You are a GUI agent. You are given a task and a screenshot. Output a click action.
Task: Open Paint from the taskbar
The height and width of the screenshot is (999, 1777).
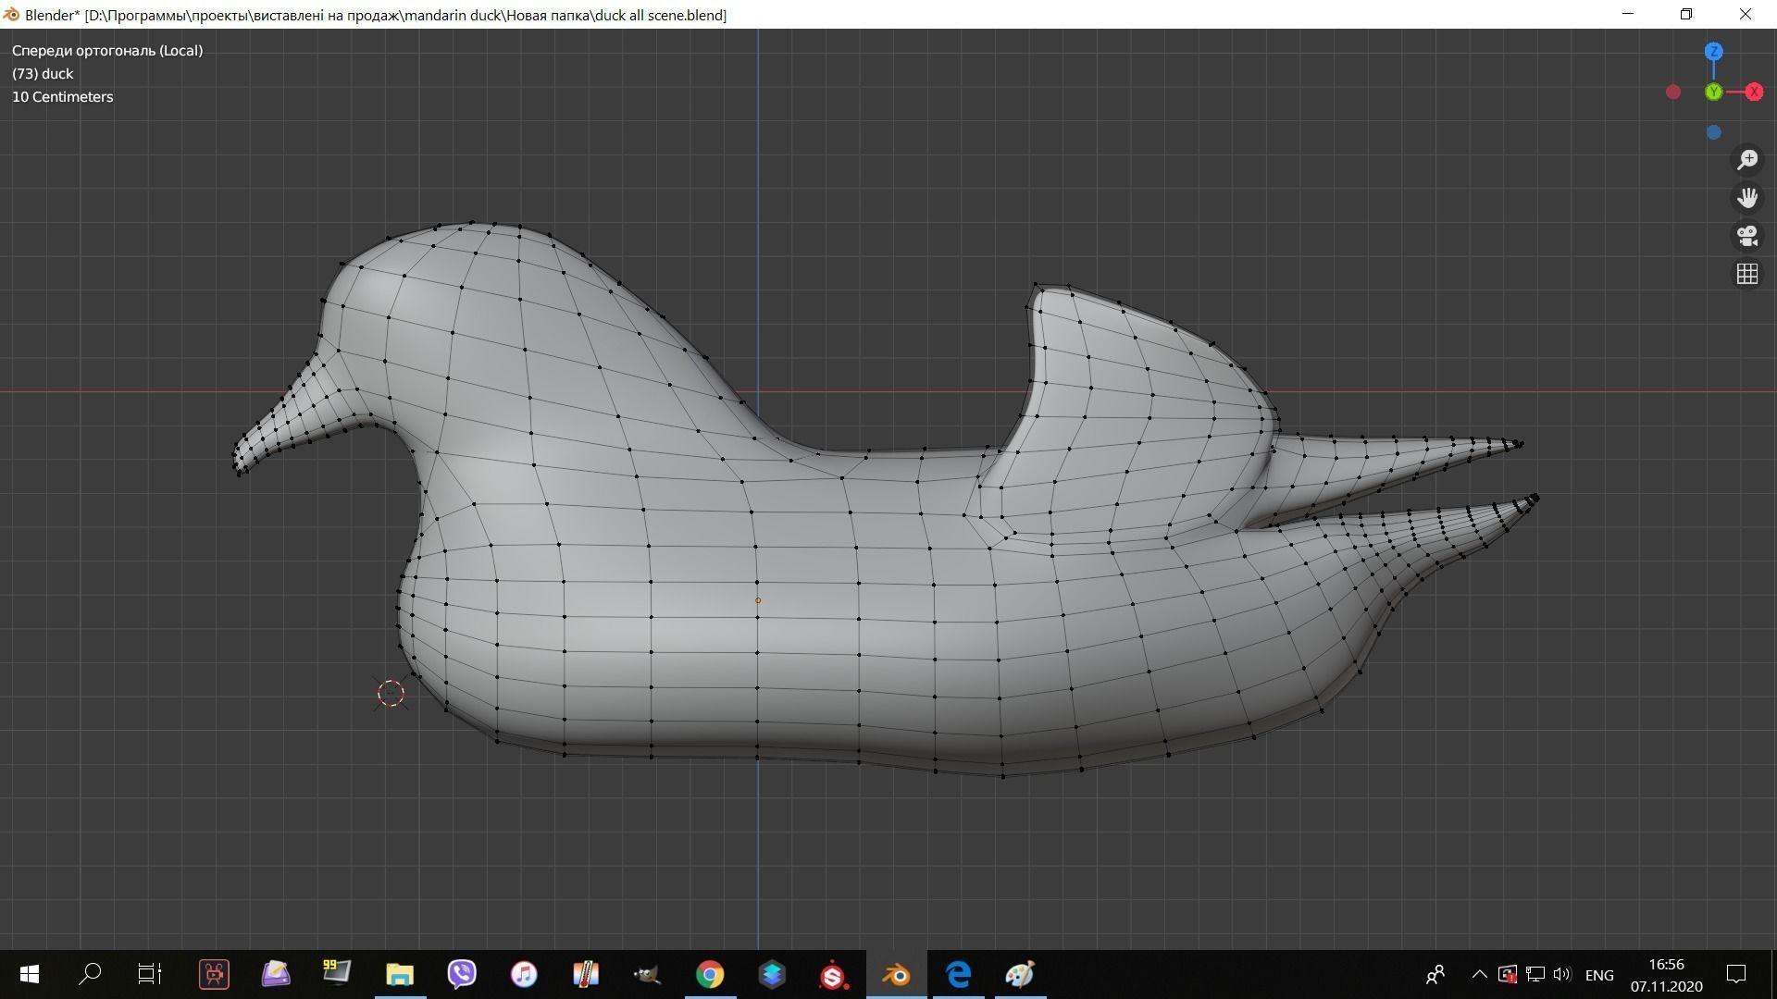[x=1020, y=974]
